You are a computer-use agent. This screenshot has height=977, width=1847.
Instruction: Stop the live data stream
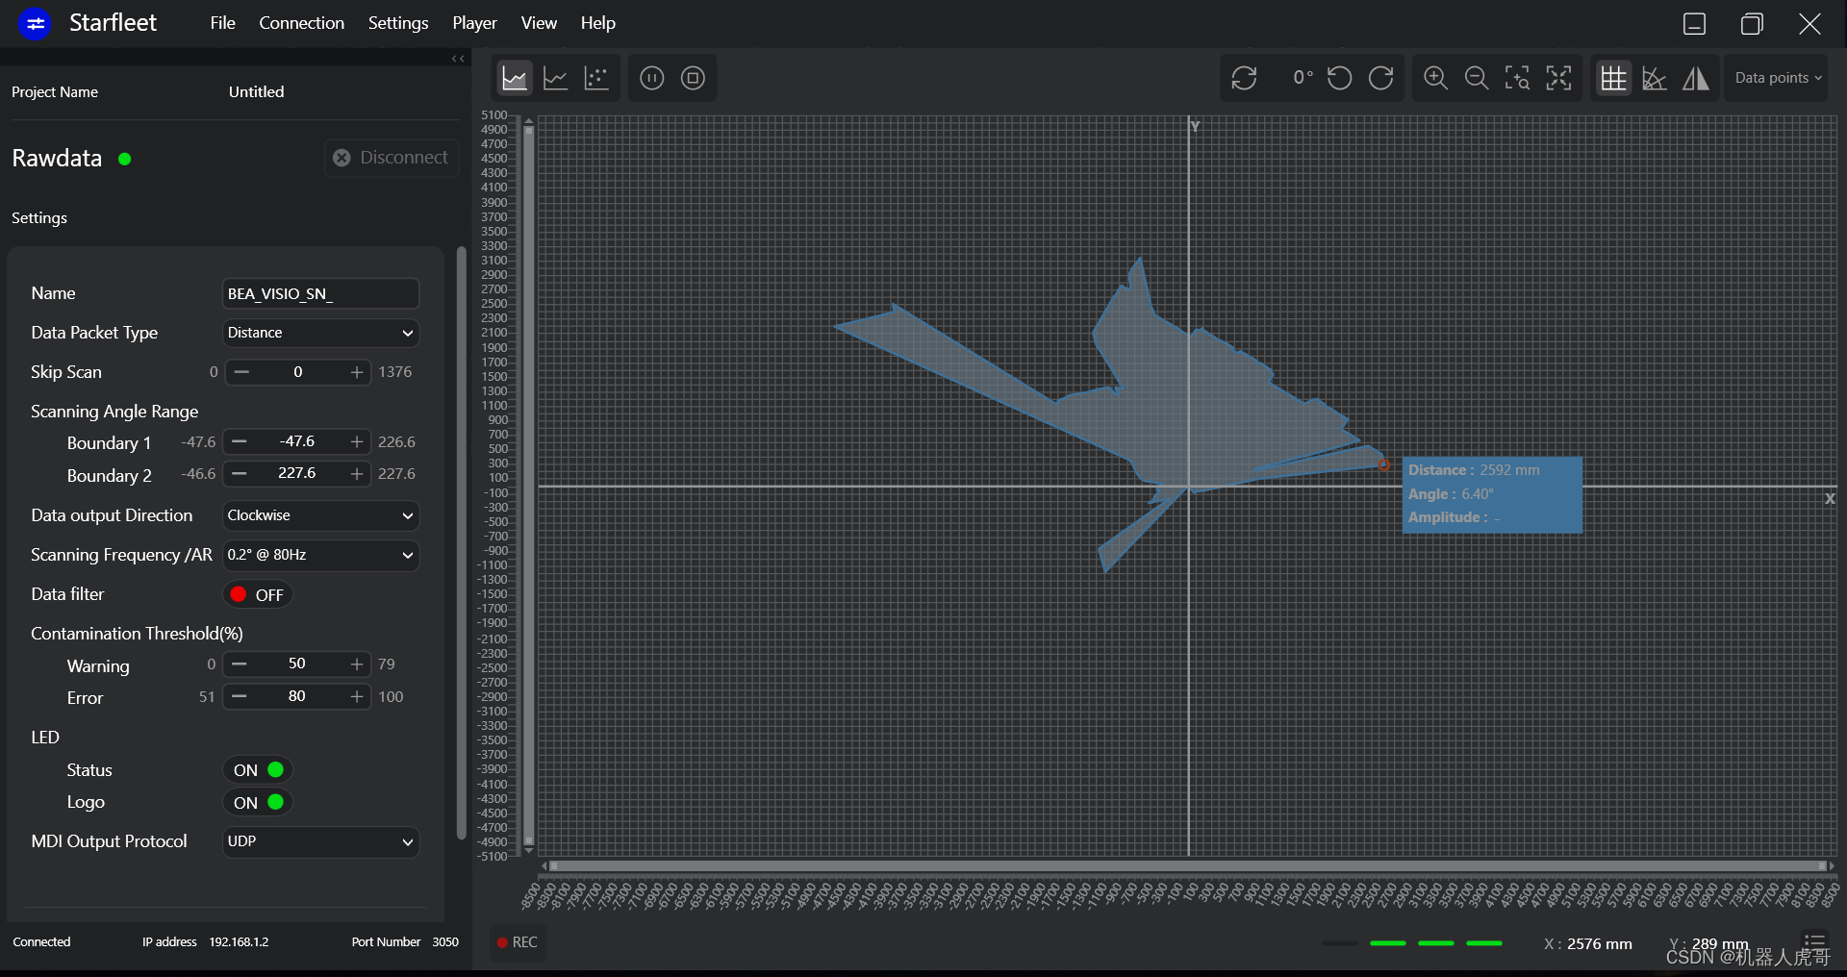click(693, 78)
